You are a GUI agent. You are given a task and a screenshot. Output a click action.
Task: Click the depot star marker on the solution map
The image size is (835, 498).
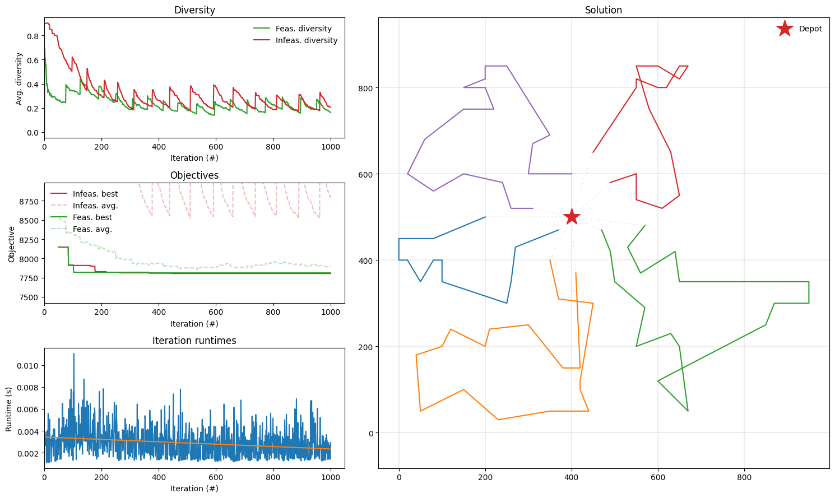[x=572, y=217]
